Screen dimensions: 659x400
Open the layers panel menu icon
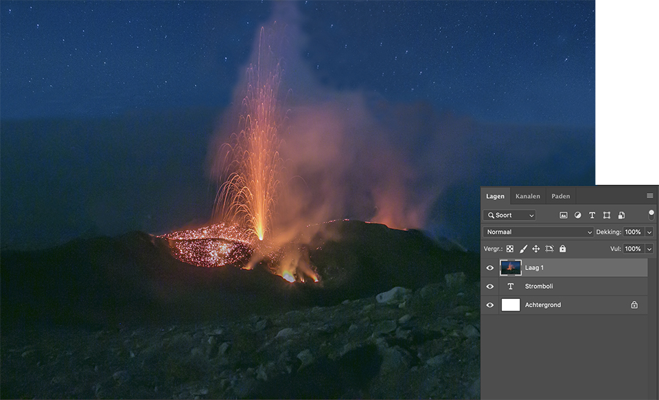click(x=650, y=196)
